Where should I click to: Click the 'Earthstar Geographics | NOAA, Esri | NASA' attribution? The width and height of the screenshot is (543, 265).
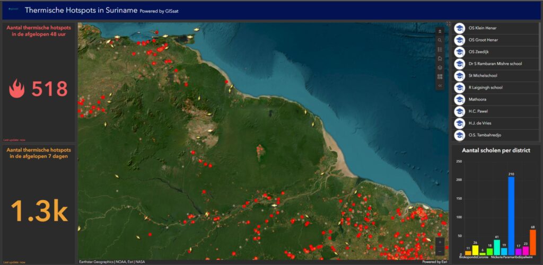pos(112,262)
